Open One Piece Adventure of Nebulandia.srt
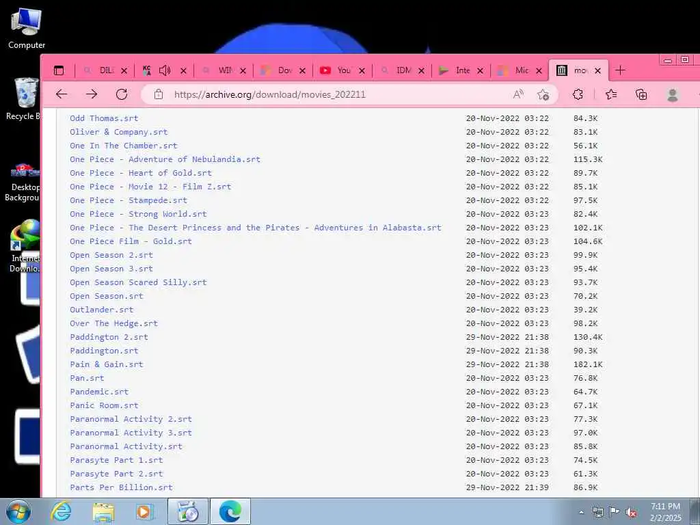The height and width of the screenshot is (525, 700). tap(165, 159)
